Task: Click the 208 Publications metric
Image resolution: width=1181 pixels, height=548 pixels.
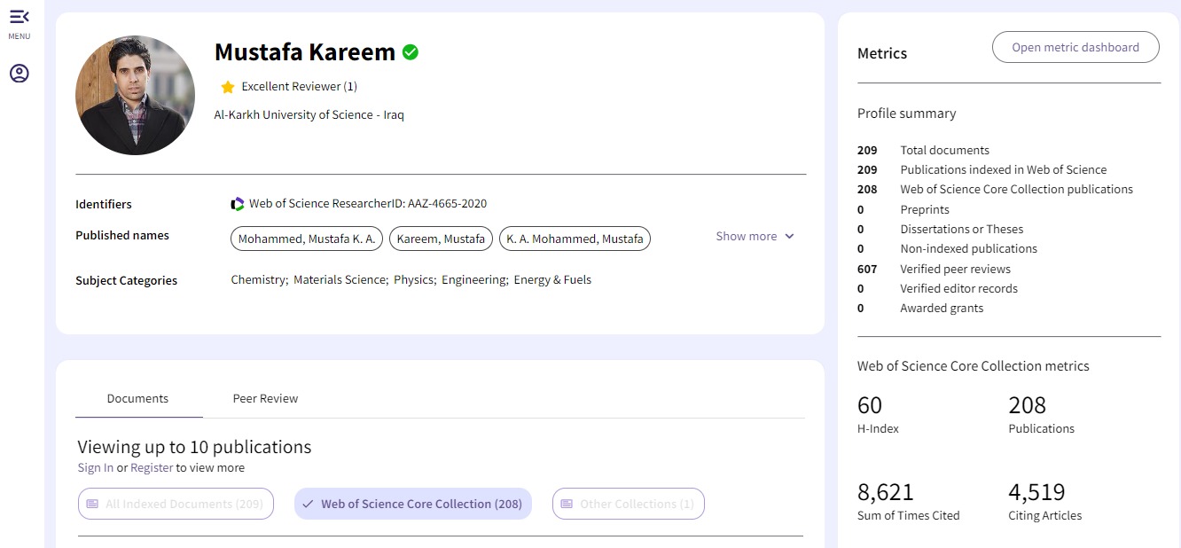Action: pyautogui.click(x=1042, y=414)
